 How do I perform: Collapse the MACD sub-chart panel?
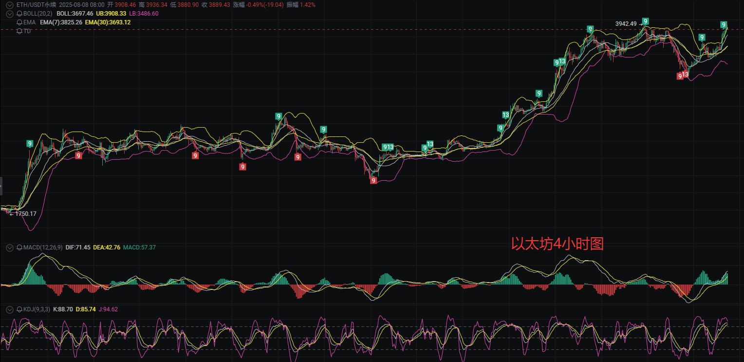[9, 248]
